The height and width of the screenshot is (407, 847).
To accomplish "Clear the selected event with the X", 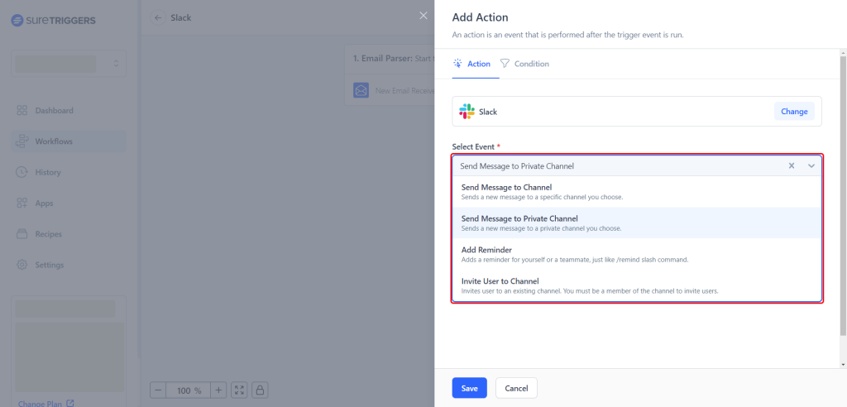I will [x=792, y=166].
